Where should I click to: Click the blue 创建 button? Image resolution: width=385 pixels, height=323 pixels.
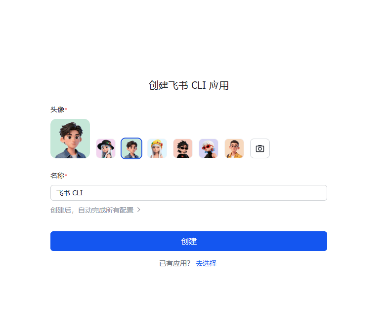coord(189,241)
